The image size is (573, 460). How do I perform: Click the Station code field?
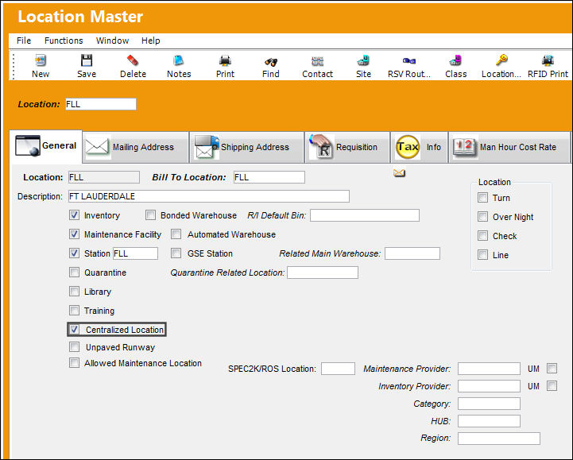click(135, 253)
